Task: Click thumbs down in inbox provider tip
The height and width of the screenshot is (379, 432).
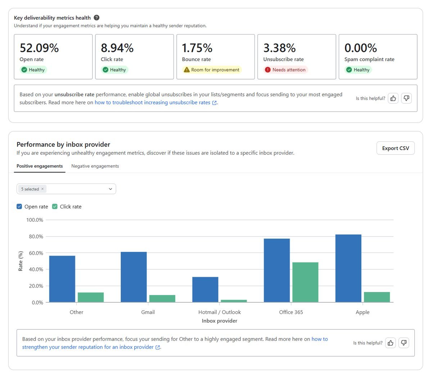Action: 404,343
